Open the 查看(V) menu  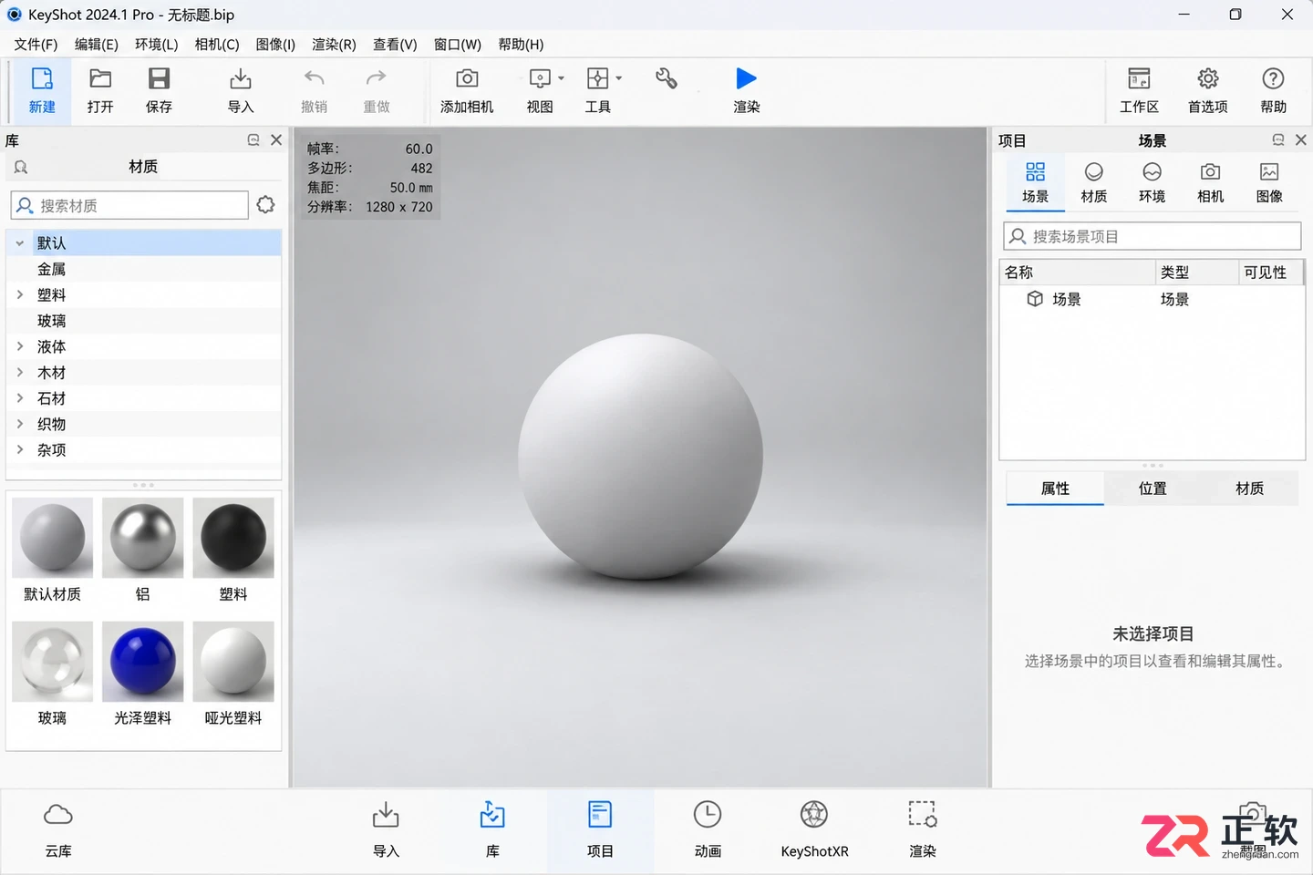click(x=395, y=44)
